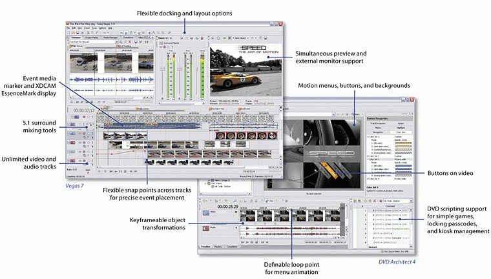Open the File menu in Vegas

(68, 28)
